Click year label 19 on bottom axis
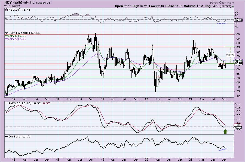Screen dimensions: 245x162 pos(103,160)
